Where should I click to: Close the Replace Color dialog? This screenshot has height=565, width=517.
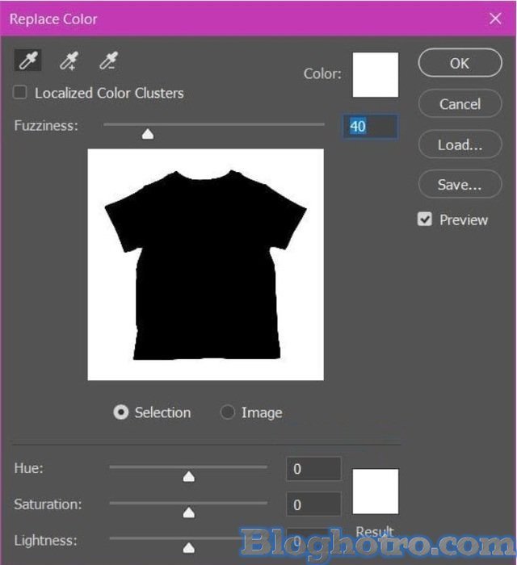(x=495, y=19)
